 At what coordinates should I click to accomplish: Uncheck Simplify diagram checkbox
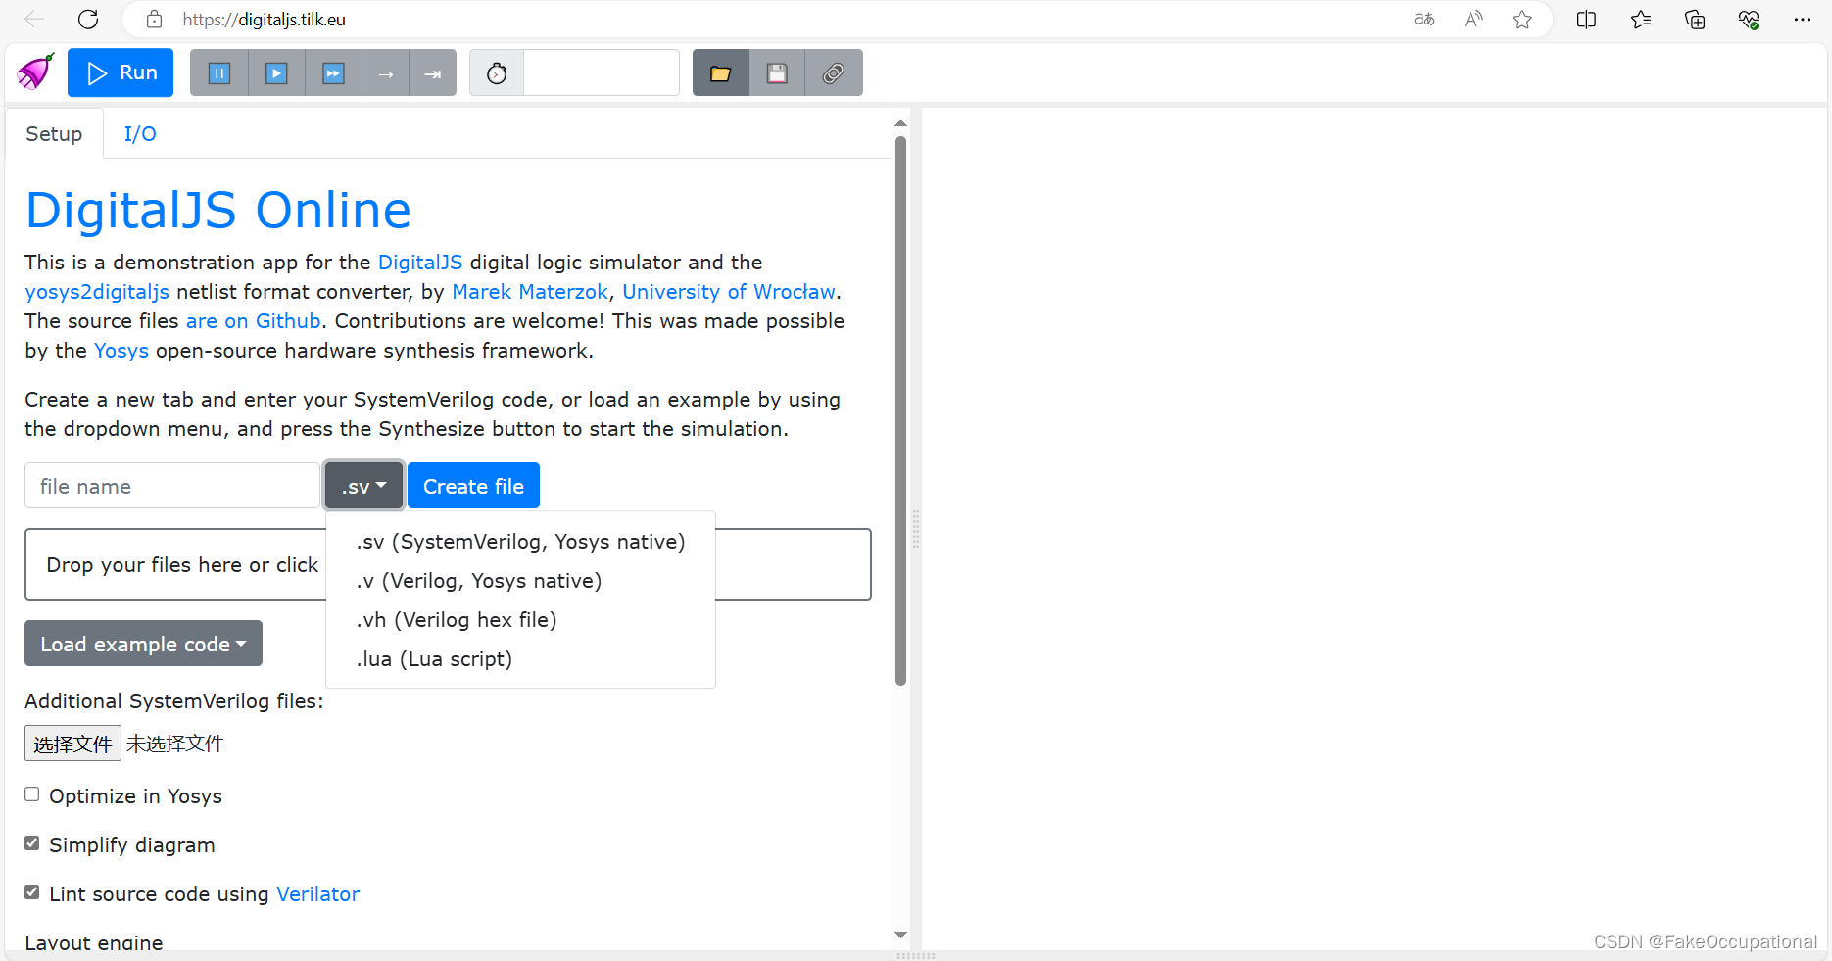(32, 843)
